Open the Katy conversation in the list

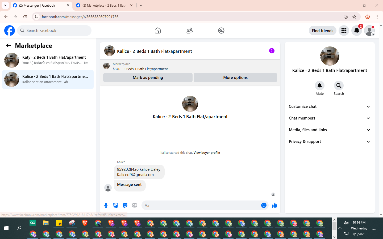click(48, 60)
